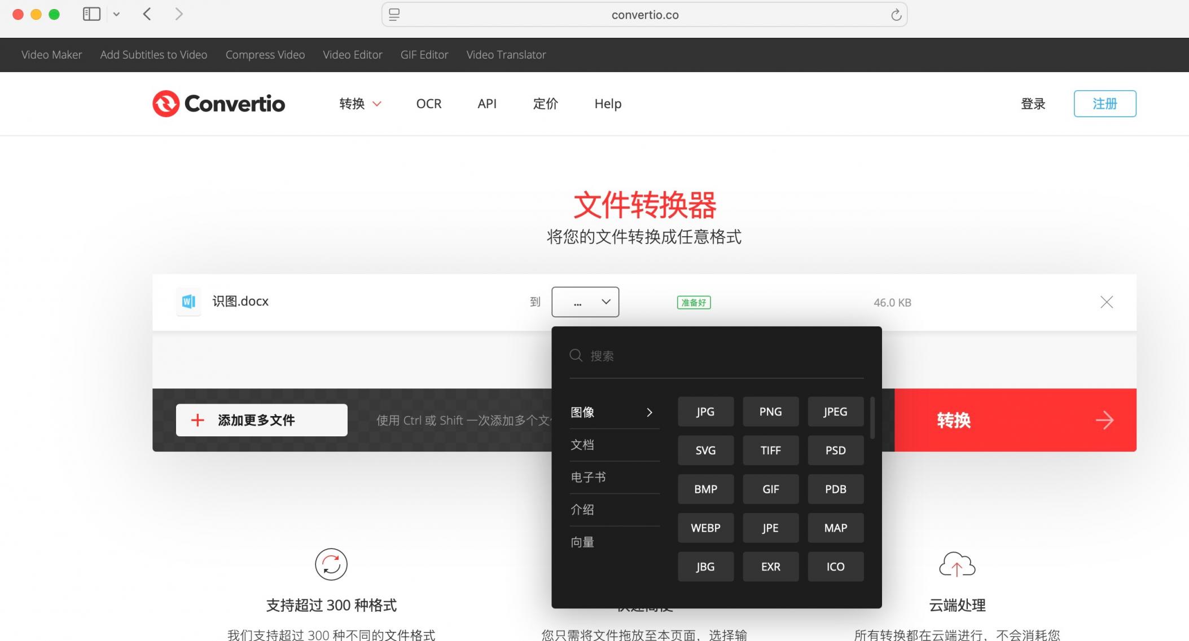
Task: Click the search magnifier icon in dropdown
Action: click(576, 355)
